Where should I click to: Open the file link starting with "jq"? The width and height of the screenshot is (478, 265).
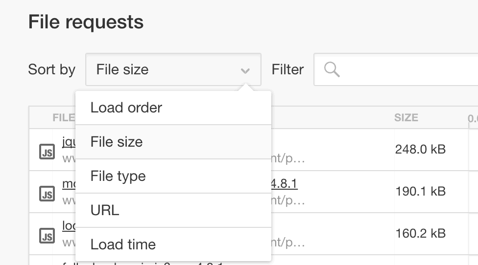(69, 141)
